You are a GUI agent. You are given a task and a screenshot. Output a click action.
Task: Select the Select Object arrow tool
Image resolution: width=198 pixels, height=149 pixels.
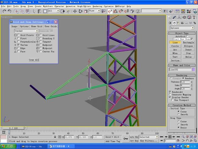pyautogui.click(x=34, y=11)
